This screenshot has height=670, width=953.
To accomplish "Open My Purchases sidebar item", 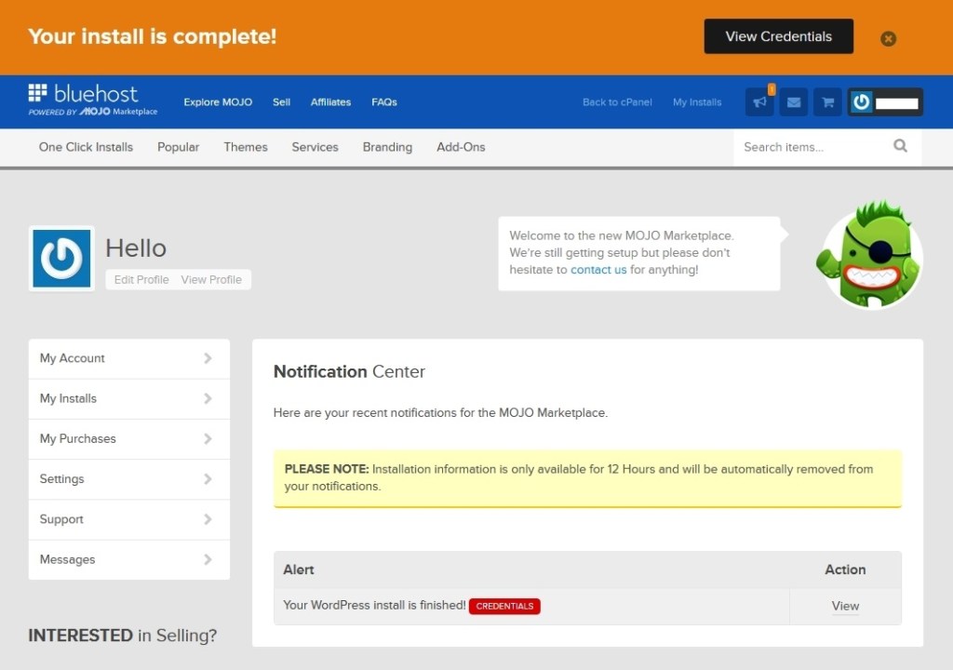I will (x=128, y=439).
